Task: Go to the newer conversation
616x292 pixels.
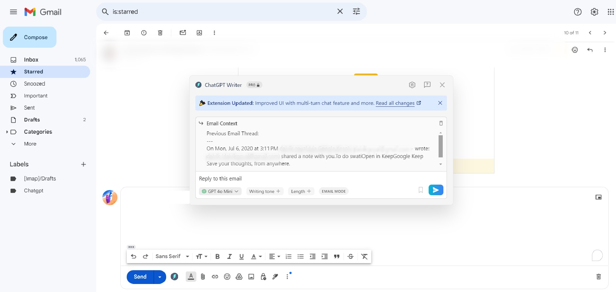Action: tap(590, 33)
